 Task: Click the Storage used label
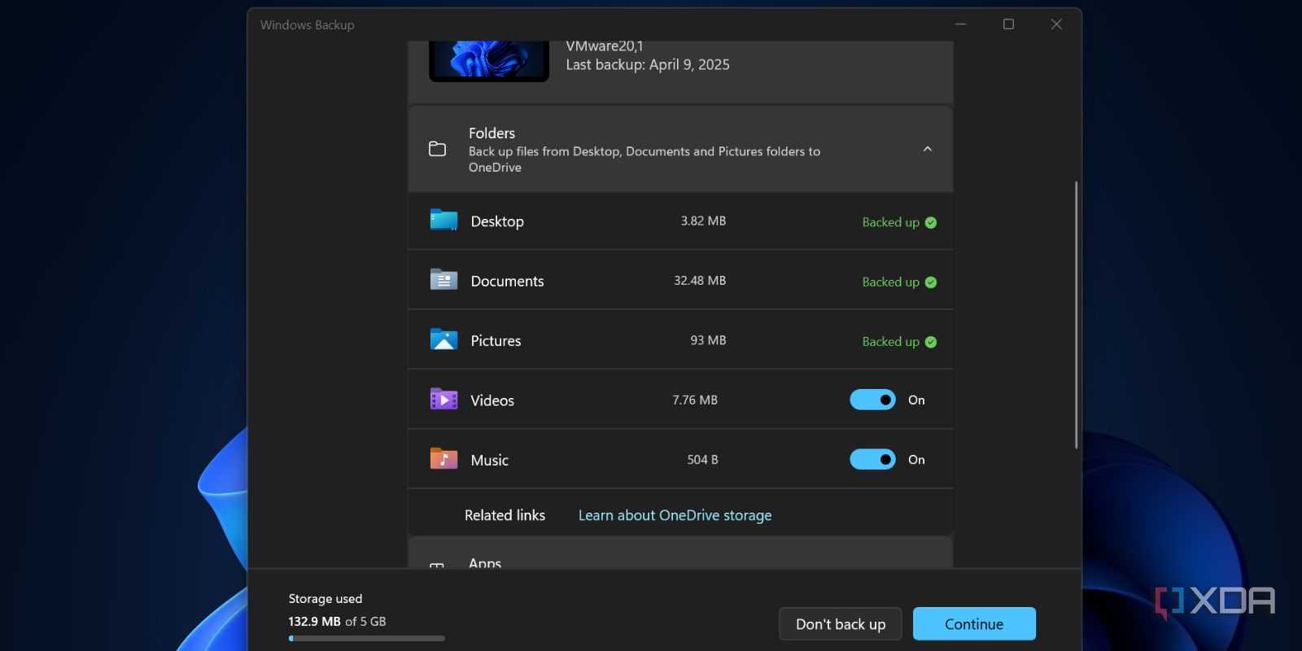click(325, 598)
